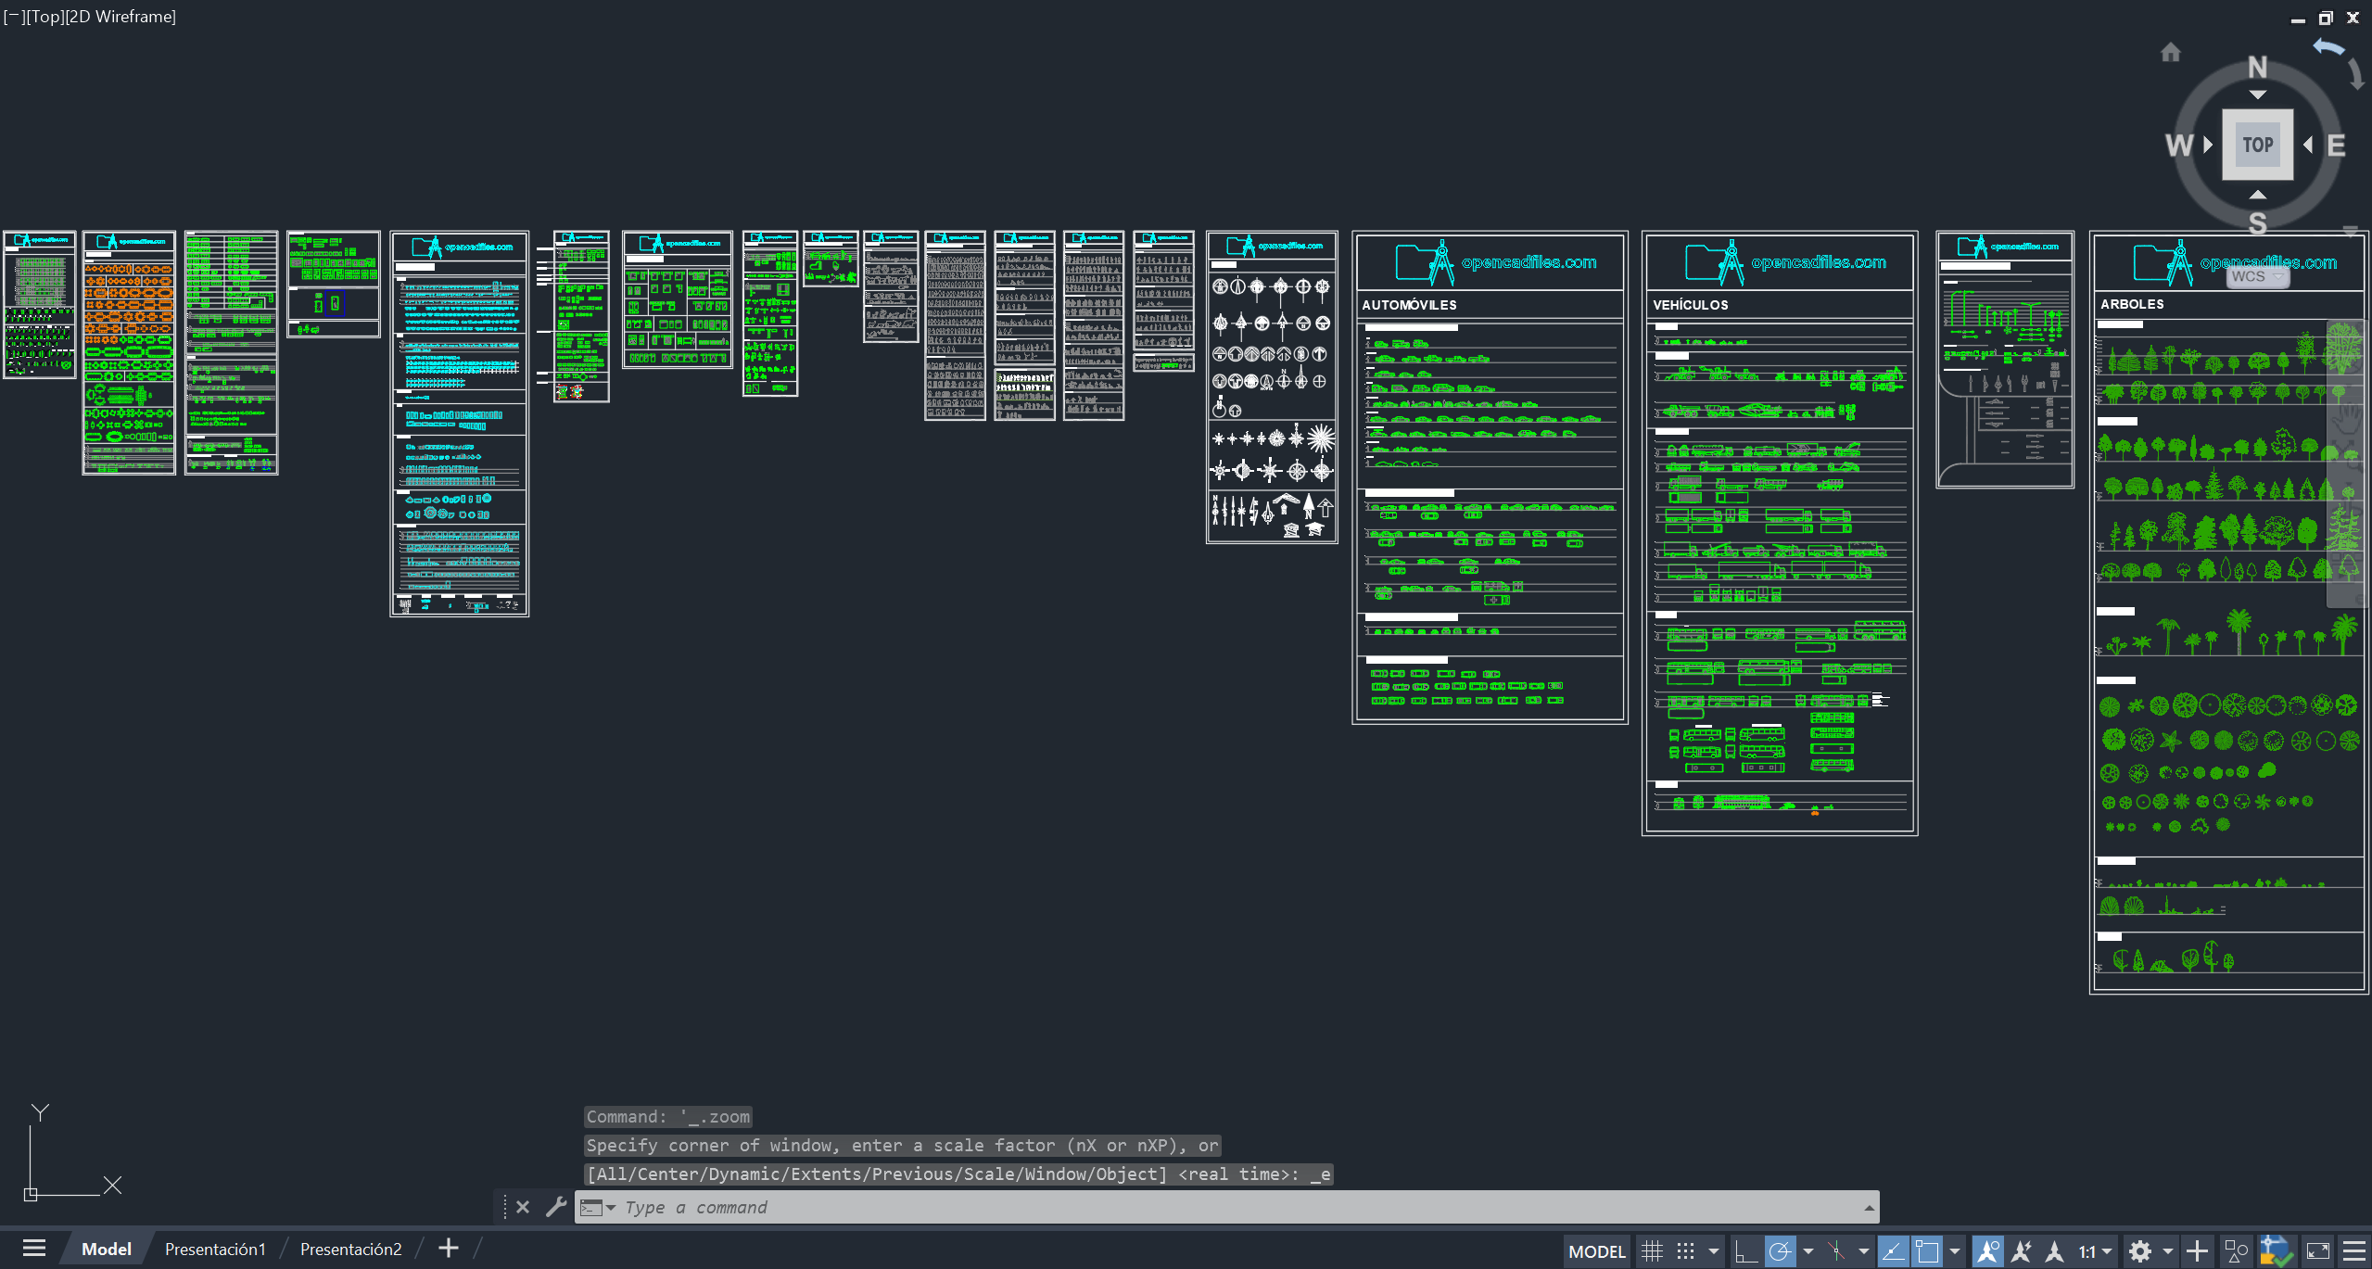
Task: Click the Type a command input field
Action: coord(1224,1208)
